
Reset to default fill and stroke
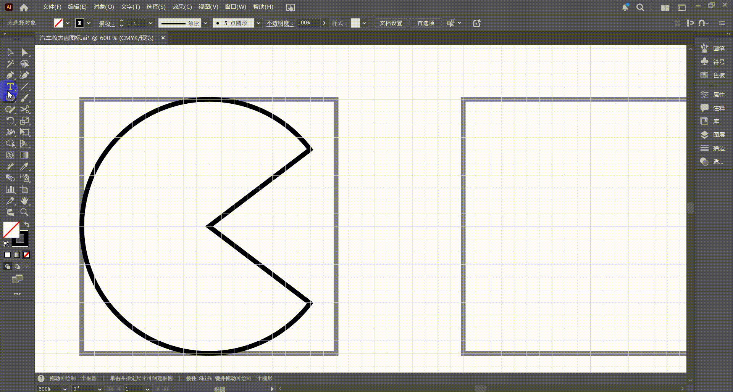[x=6, y=244]
